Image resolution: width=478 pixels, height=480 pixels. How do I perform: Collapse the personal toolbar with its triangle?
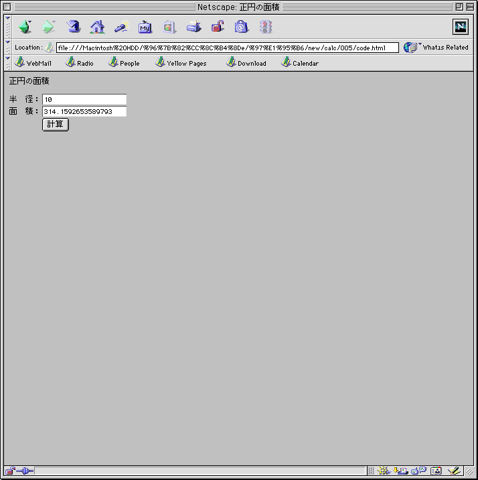pos(8,58)
